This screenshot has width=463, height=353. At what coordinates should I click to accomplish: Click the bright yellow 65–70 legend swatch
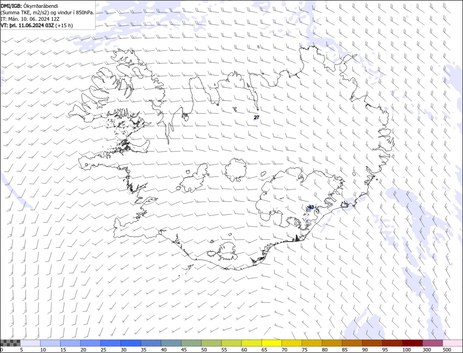272,343
